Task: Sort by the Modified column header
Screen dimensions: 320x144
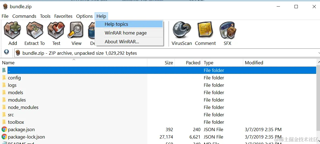Action: tap(280, 63)
